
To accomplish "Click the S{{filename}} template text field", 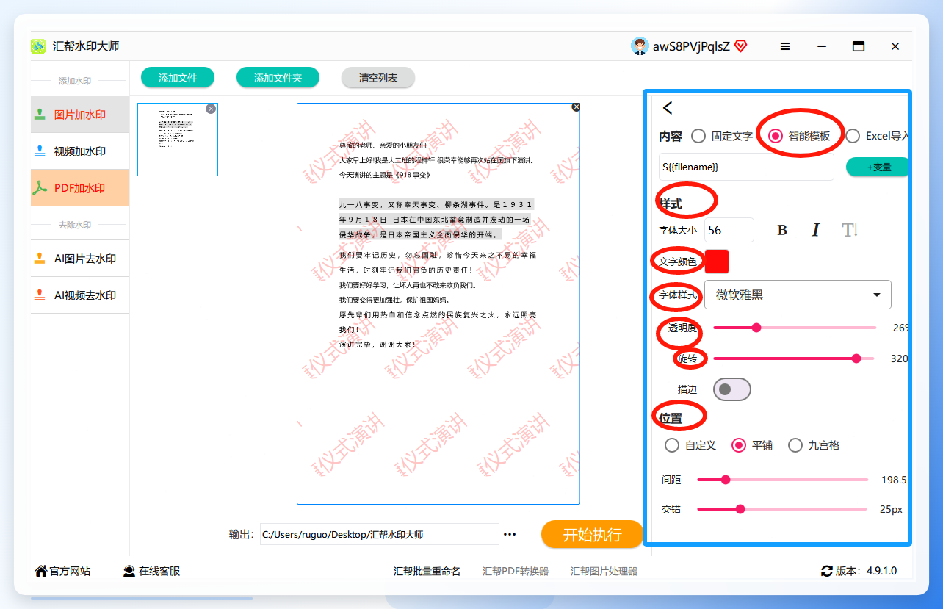I will point(746,167).
